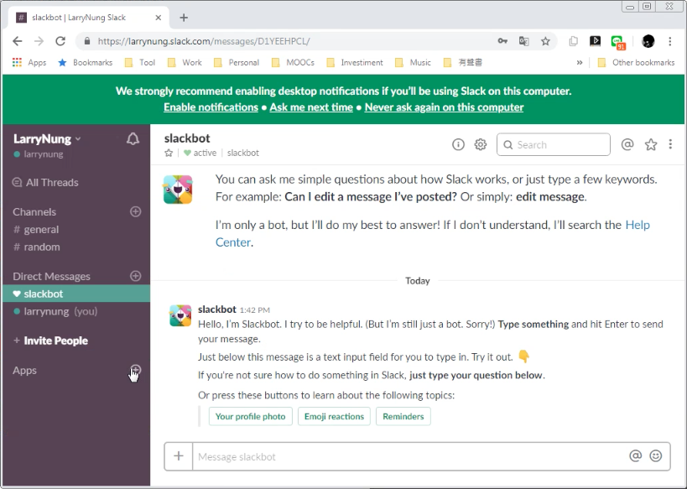Open All Threads in sidebar
The width and height of the screenshot is (687, 489).
coord(45,182)
